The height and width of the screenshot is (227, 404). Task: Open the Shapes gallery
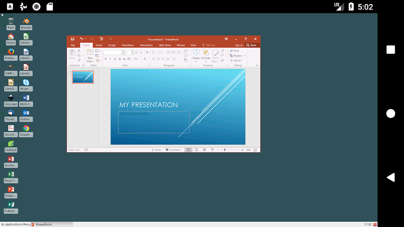(196, 54)
